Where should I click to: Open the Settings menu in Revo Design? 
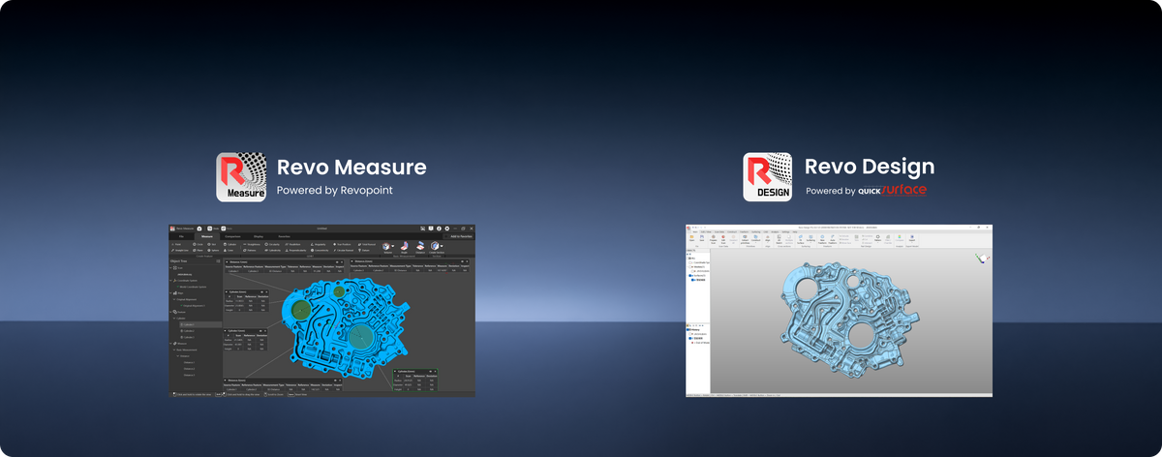pyautogui.click(x=785, y=231)
